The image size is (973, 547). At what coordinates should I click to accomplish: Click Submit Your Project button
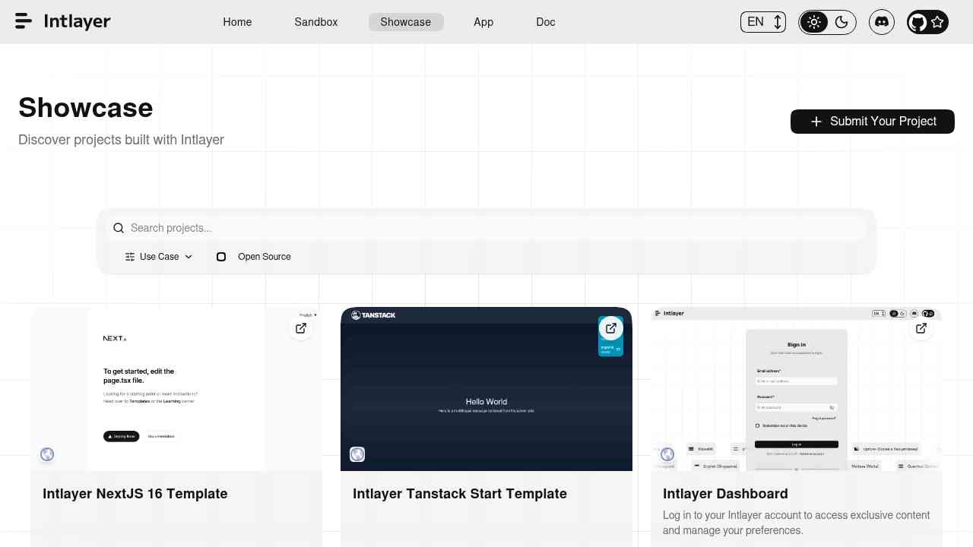pyautogui.click(x=872, y=122)
